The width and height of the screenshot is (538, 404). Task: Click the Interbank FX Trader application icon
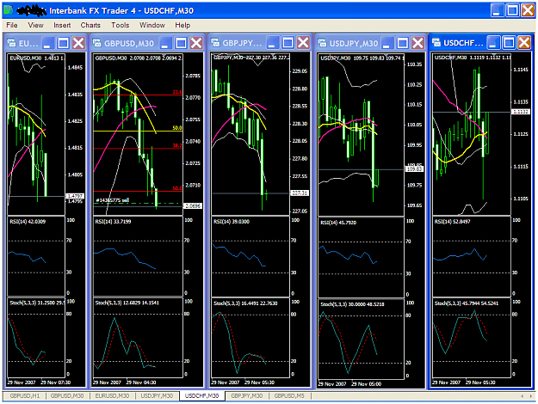pyautogui.click(x=9, y=10)
